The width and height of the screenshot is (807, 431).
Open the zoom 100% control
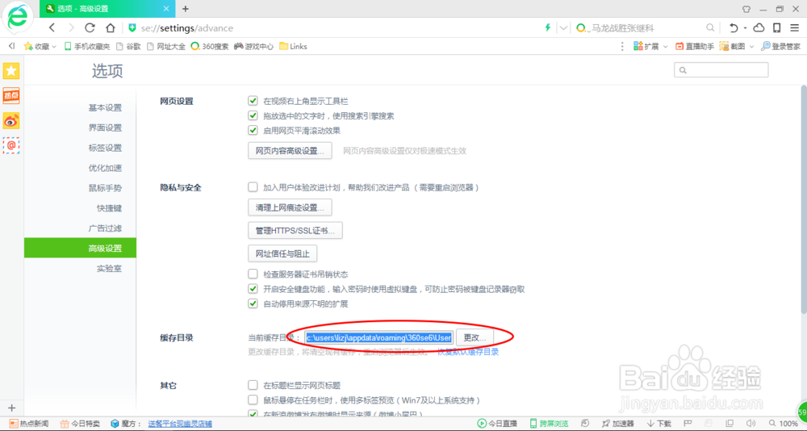(784, 424)
